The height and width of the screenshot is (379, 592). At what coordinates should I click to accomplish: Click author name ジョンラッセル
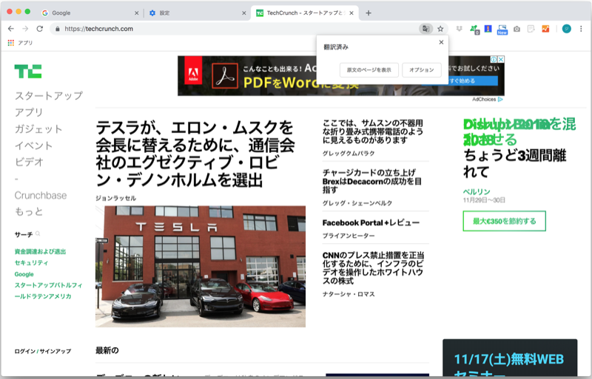click(116, 198)
